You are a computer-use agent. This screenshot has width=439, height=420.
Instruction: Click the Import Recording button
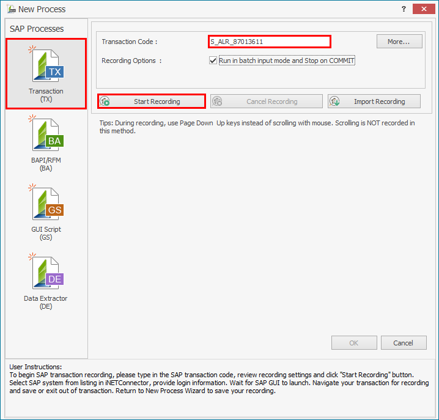(374, 101)
